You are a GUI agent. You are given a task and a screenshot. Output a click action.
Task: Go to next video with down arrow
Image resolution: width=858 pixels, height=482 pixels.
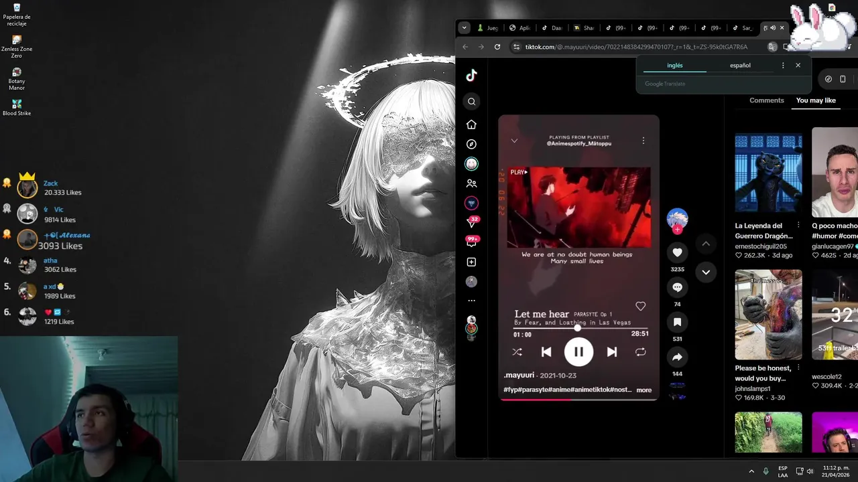click(706, 272)
